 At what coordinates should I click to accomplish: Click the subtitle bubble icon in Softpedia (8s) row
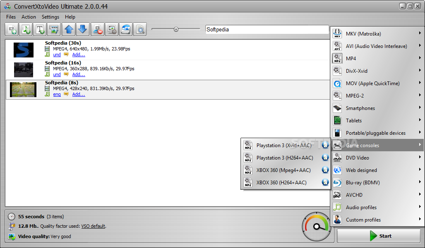66,94
